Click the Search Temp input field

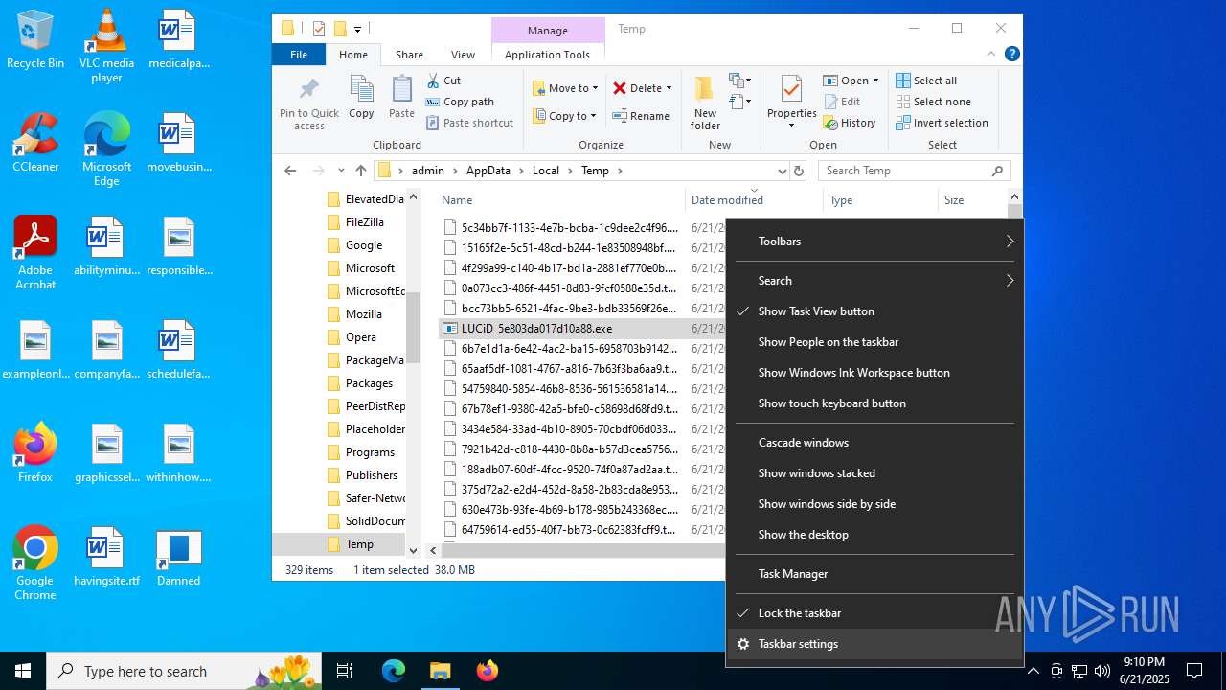pyautogui.click(x=905, y=171)
